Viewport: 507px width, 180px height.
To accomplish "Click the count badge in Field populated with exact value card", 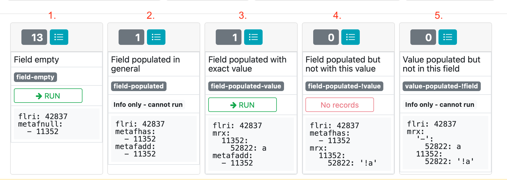I will [x=229, y=37].
